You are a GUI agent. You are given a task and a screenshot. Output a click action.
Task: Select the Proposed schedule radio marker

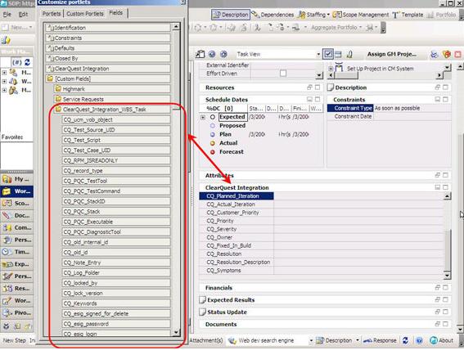[213, 126]
